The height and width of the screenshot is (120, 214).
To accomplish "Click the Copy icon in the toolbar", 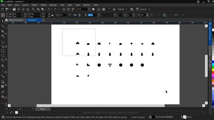I will [38, 9].
